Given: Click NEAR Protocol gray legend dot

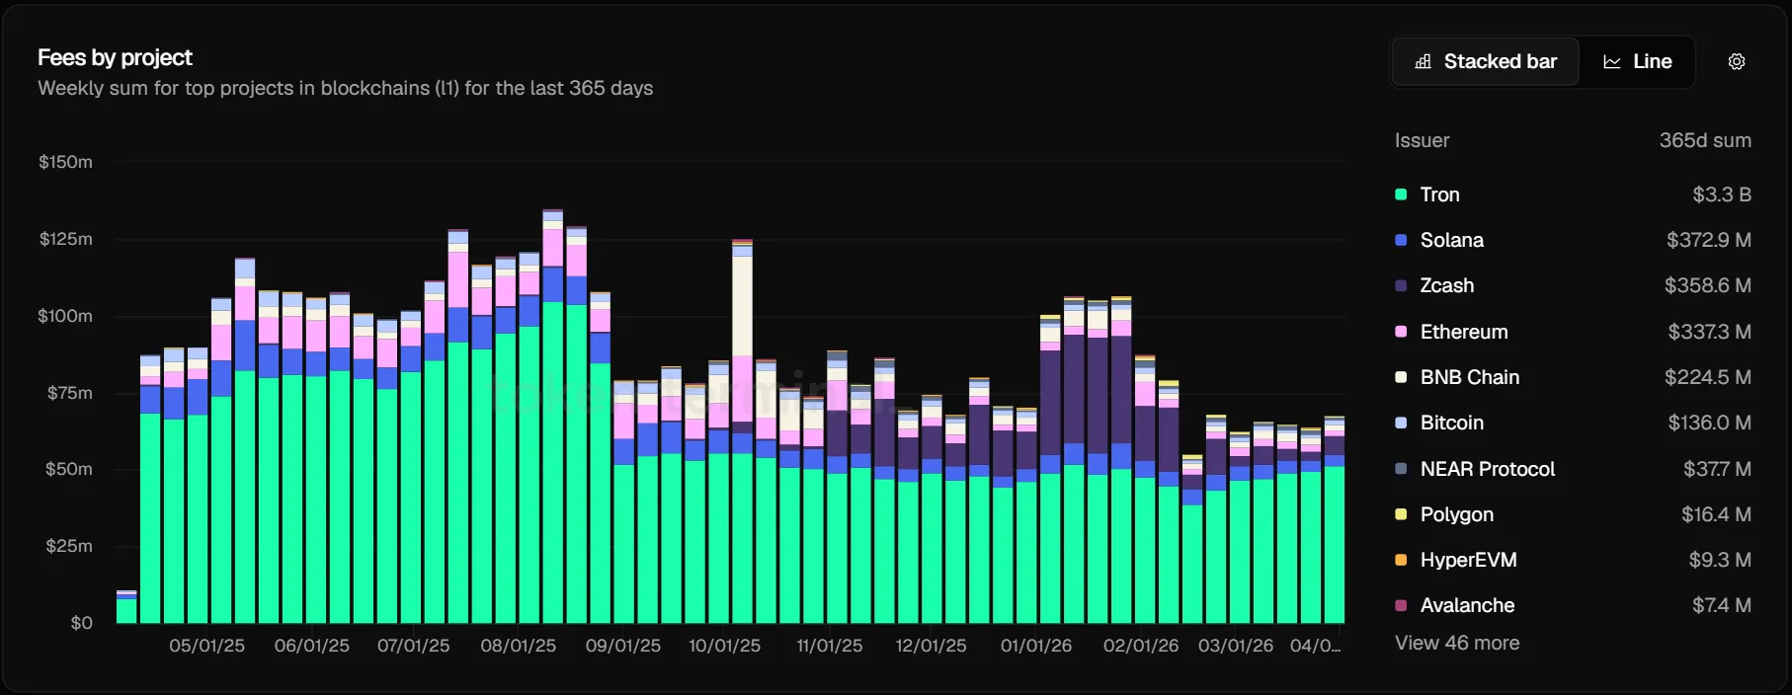Looking at the screenshot, I should coord(1401,469).
